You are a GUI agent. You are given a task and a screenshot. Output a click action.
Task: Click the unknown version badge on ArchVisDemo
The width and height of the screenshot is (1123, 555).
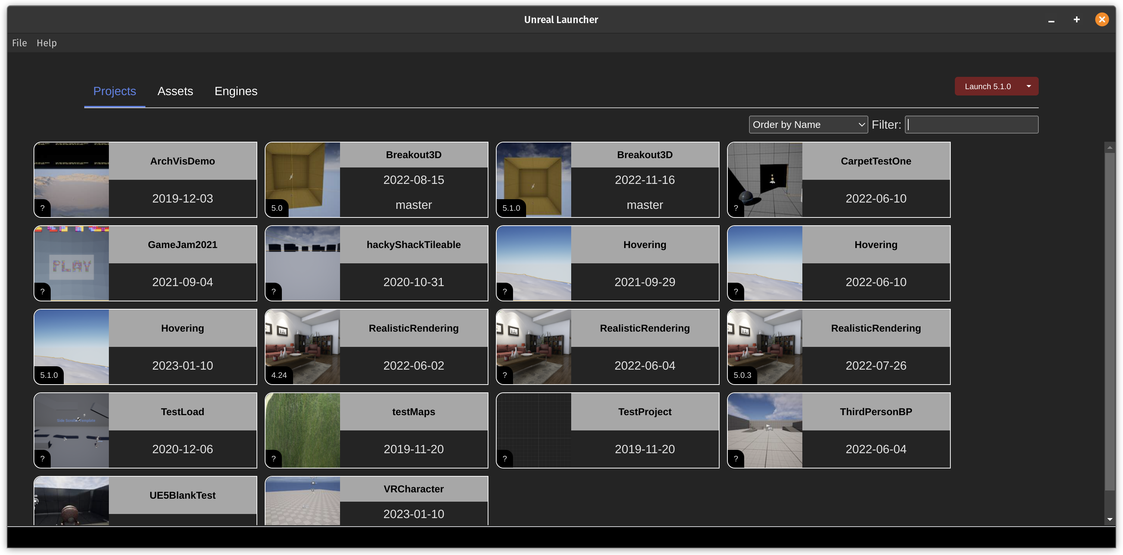click(x=42, y=208)
